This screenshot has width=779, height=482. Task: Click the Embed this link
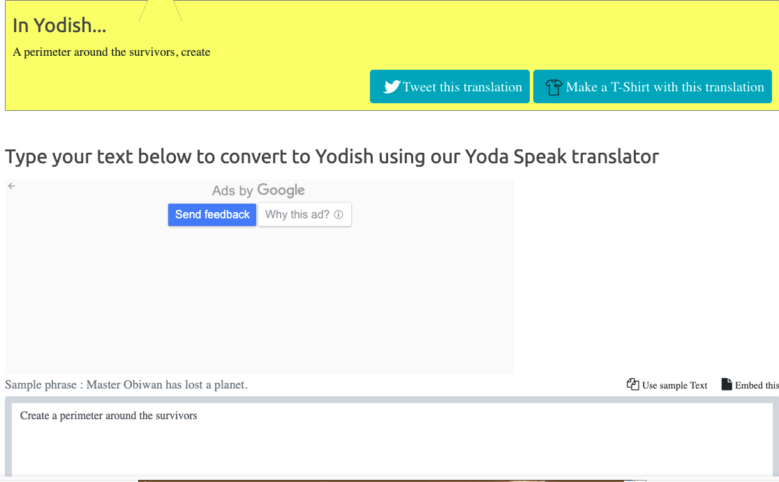pos(759,384)
